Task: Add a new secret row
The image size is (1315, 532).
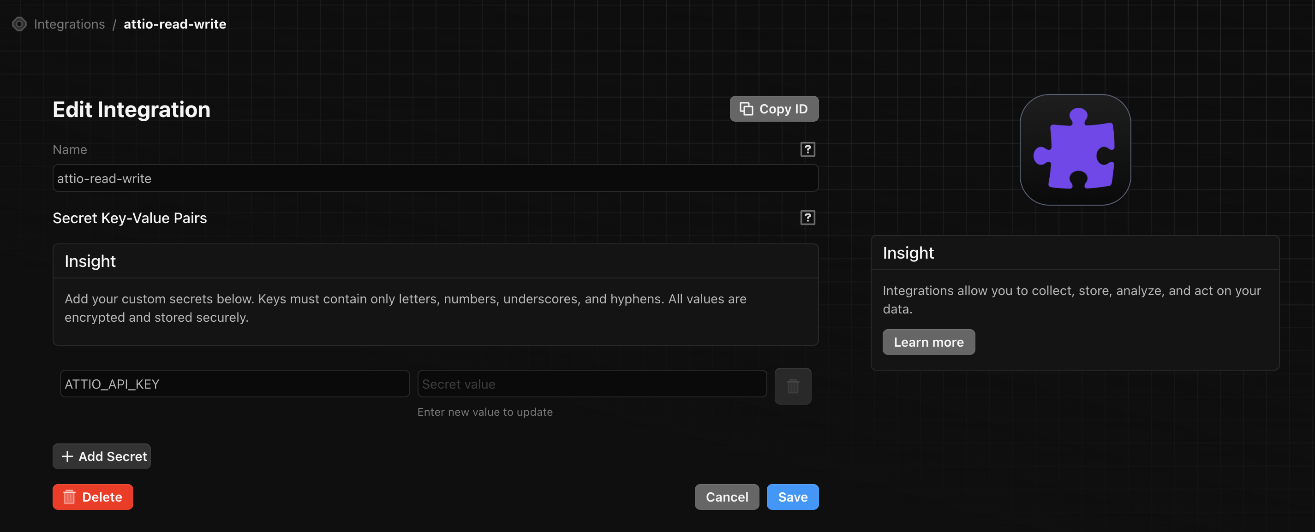Action: coord(102,456)
